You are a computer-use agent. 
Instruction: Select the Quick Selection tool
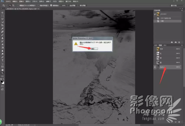[2, 22]
